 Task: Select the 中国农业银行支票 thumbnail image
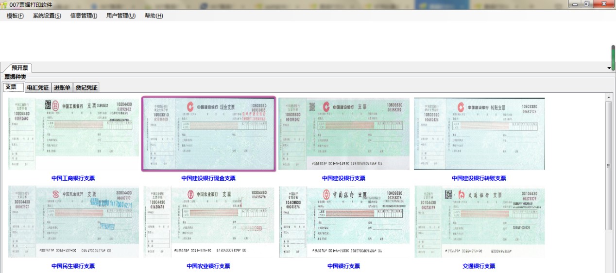[209, 222]
